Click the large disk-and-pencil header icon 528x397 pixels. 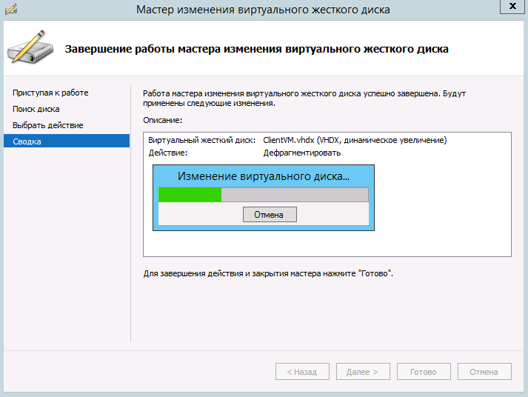[30, 49]
